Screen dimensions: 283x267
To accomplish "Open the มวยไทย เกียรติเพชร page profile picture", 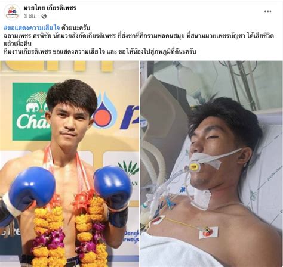I will [x=12, y=12].
